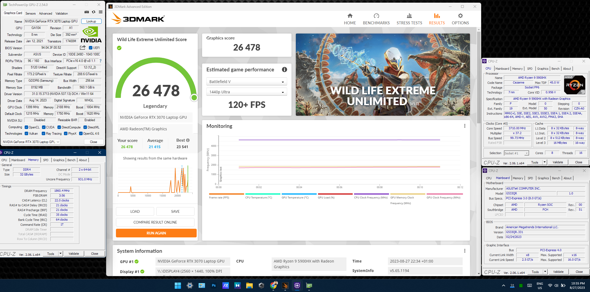Click the GPU Temperature blue legend
Screen dimensions: 590x292
[x=299, y=196]
